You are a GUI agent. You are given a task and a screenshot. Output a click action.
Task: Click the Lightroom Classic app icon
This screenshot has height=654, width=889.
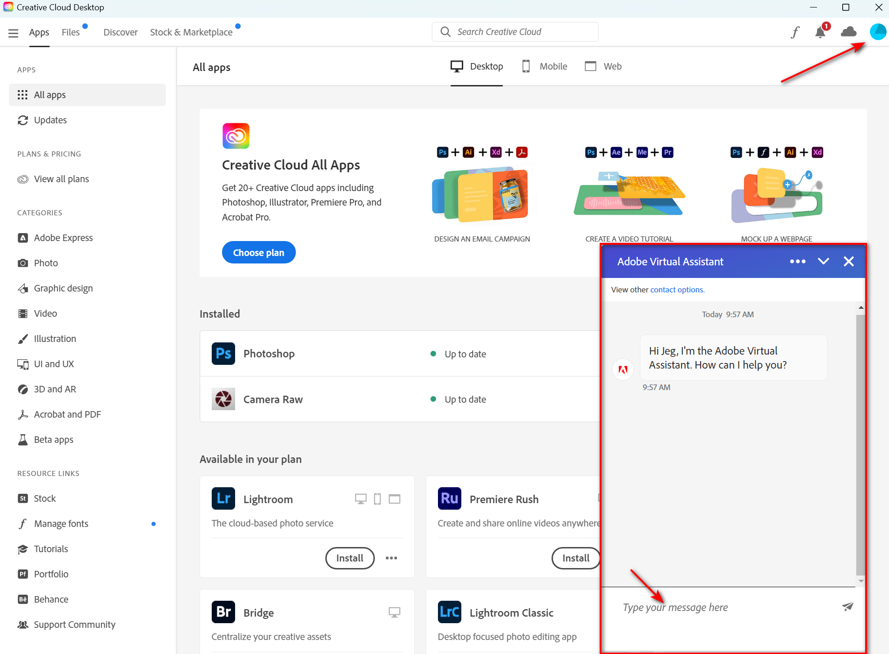[450, 612]
